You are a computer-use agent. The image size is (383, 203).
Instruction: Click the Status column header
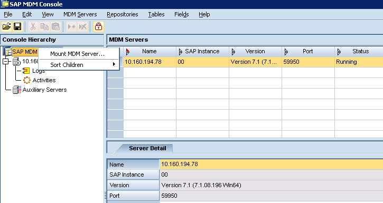pyautogui.click(x=359, y=52)
